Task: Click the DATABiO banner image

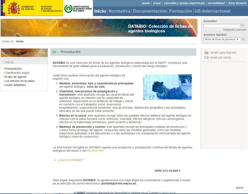Action: tap(99, 28)
